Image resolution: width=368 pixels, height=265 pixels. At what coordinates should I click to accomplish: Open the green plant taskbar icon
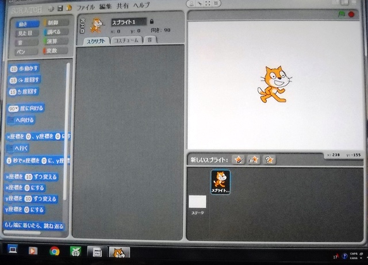pos(75,252)
